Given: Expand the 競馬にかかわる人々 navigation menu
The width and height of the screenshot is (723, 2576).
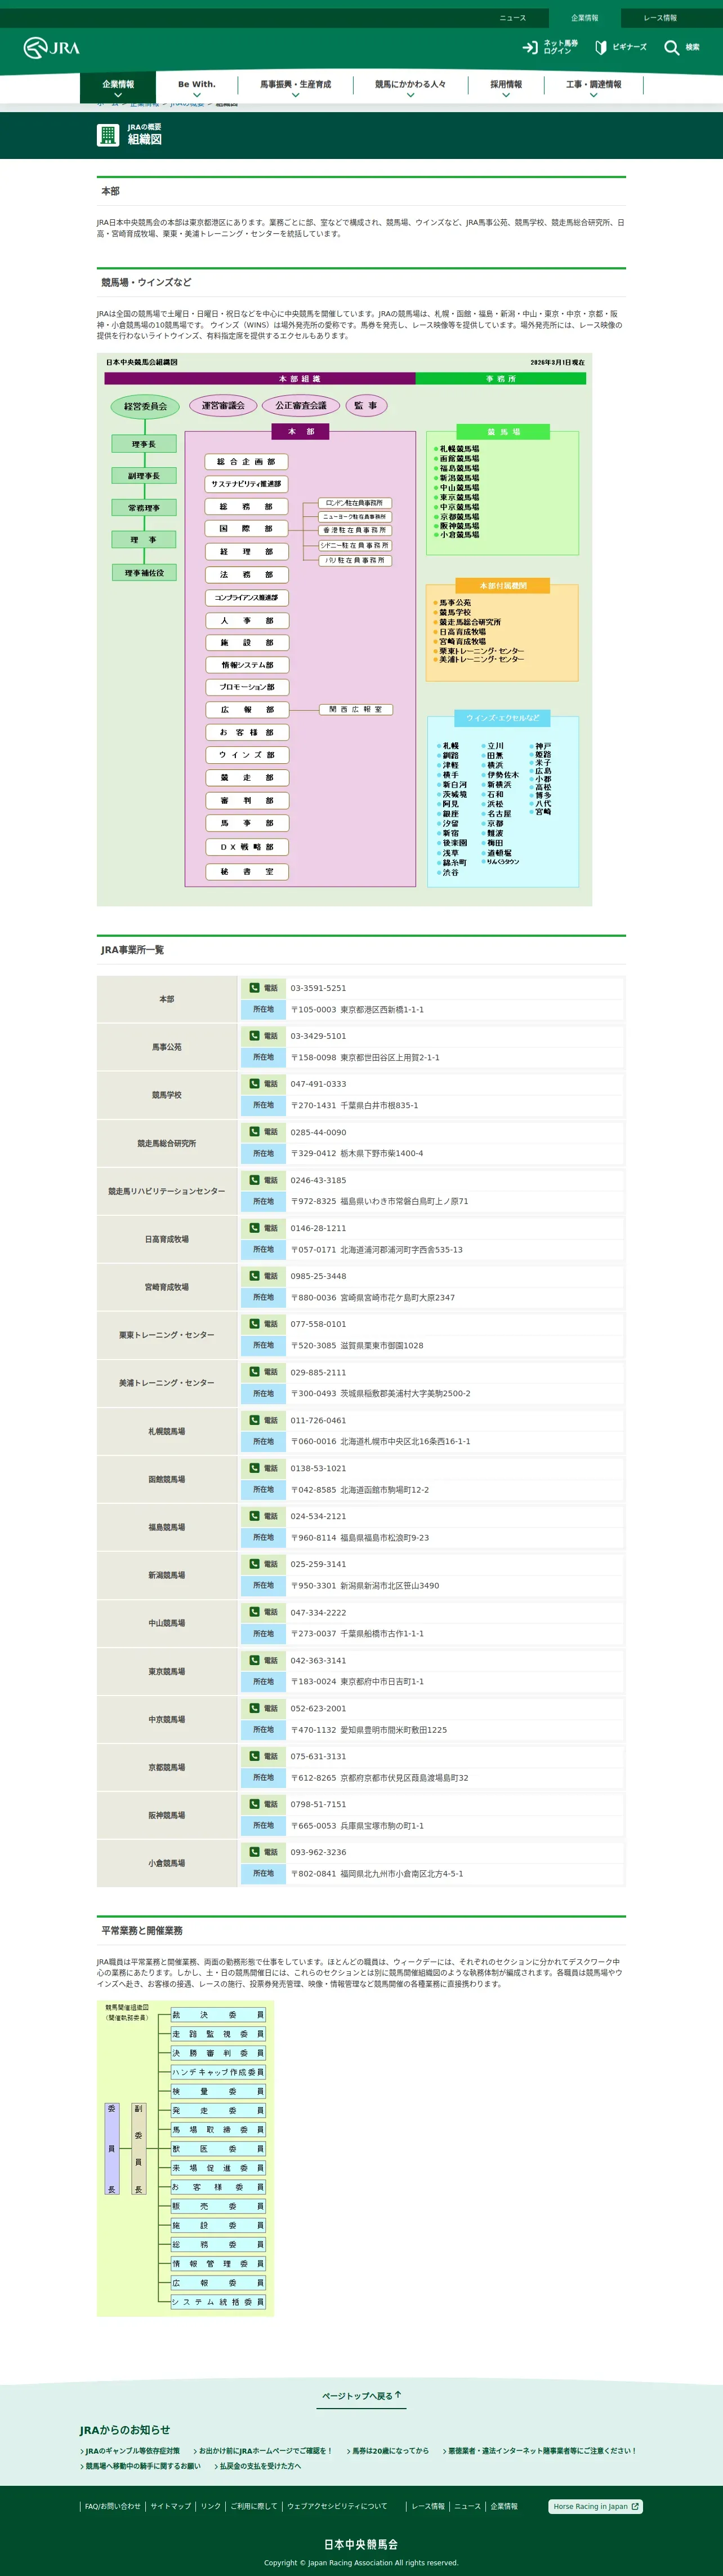Looking at the screenshot, I should click(x=410, y=87).
